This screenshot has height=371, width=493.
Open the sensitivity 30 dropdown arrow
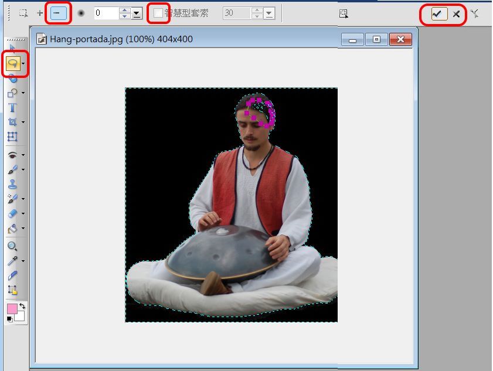[269, 13]
